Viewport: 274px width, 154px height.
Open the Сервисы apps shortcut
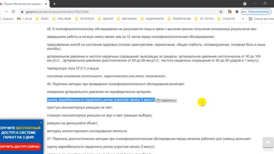point(7,19)
